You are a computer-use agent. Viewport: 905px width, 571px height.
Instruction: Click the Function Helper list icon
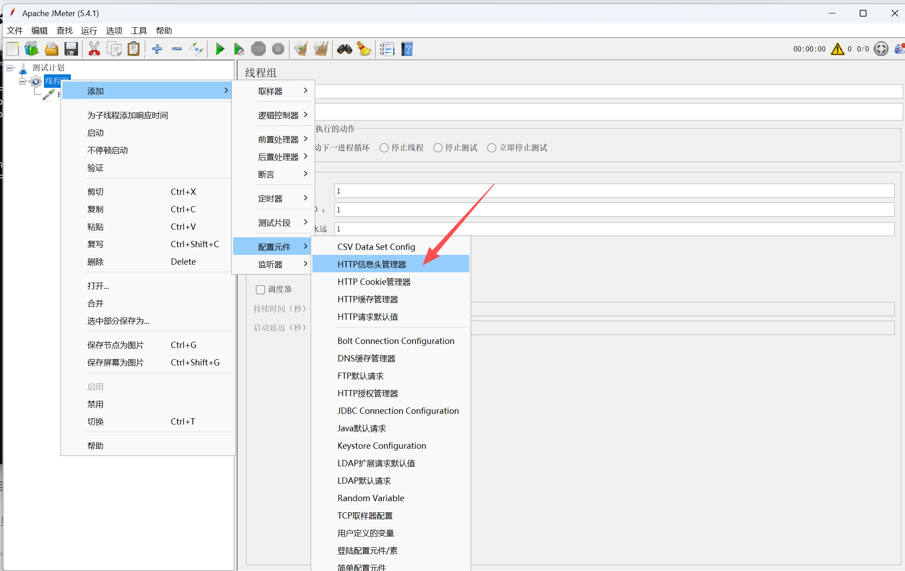pyautogui.click(x=386, y=49)
